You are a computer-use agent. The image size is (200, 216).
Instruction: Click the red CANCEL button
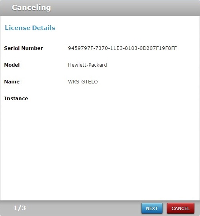[x=180, y=208]
